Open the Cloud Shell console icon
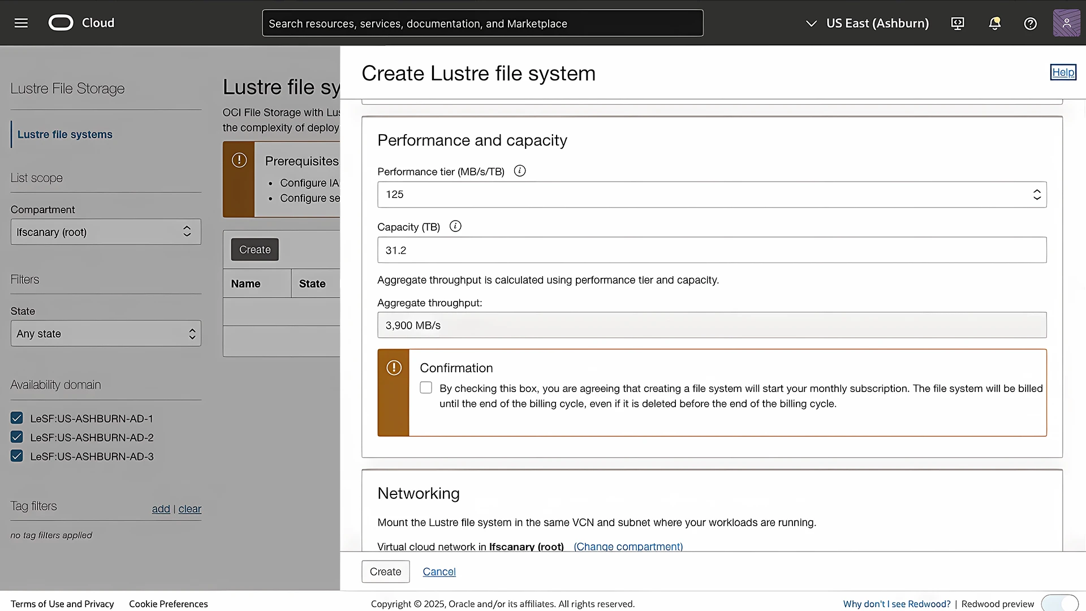This screenshot has height=611, width=1086. 958,23
